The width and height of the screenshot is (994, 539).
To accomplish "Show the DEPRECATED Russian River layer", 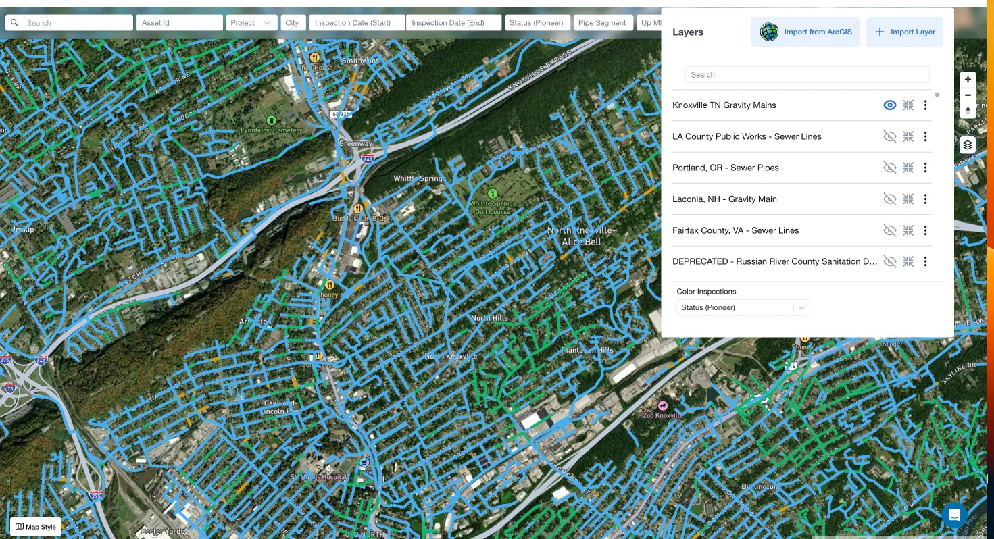I will click(x=890, y=261).
